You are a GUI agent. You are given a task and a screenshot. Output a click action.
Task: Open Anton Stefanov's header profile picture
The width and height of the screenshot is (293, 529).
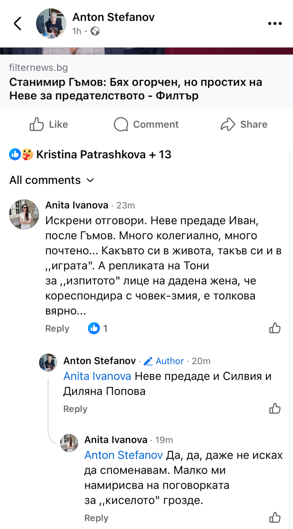tap(51, 24)
